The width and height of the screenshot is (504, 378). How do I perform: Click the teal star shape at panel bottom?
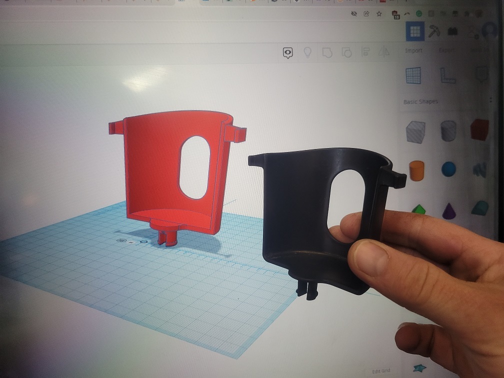point(419,367)
